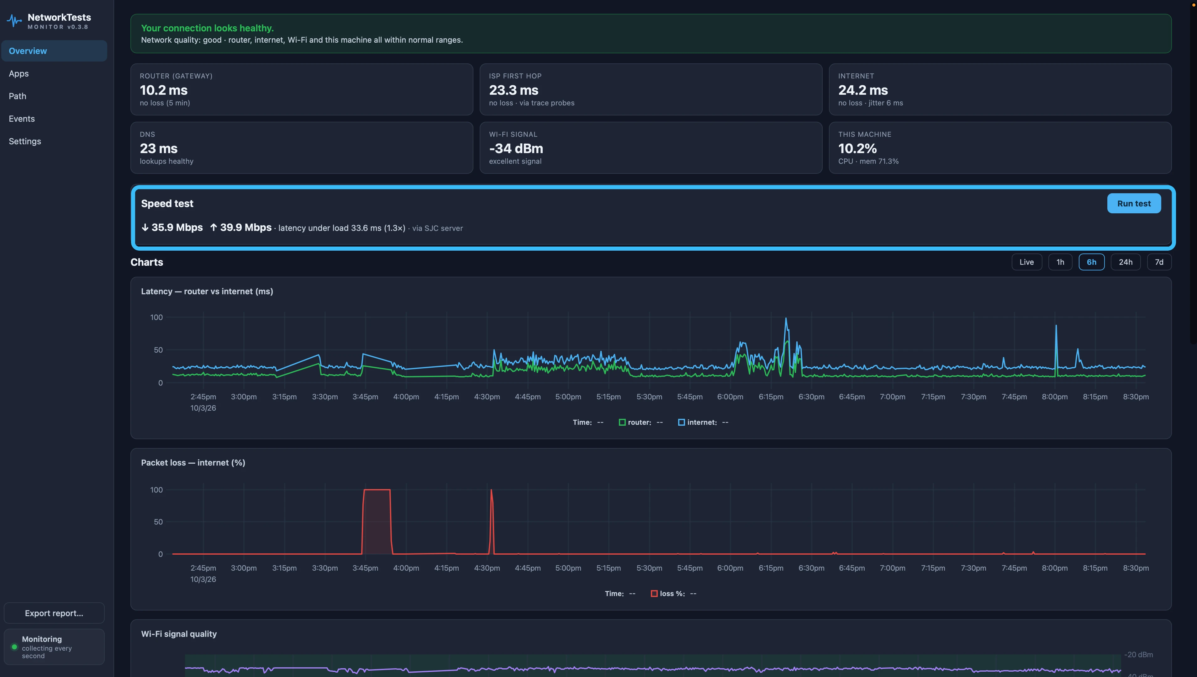Click the Monitoring status panel
Image resolution: width=1197 pixels, height=677 pixels.
pos(54,647)
